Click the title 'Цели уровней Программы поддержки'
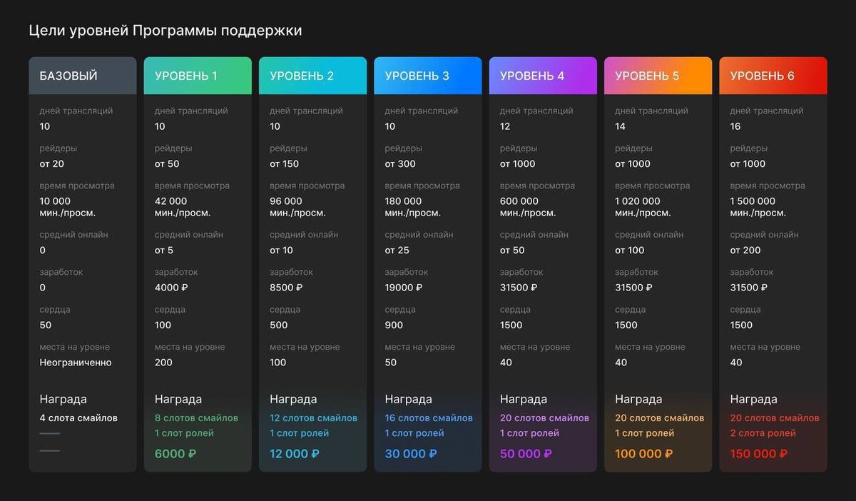856x501 pixels. (165, 31)
